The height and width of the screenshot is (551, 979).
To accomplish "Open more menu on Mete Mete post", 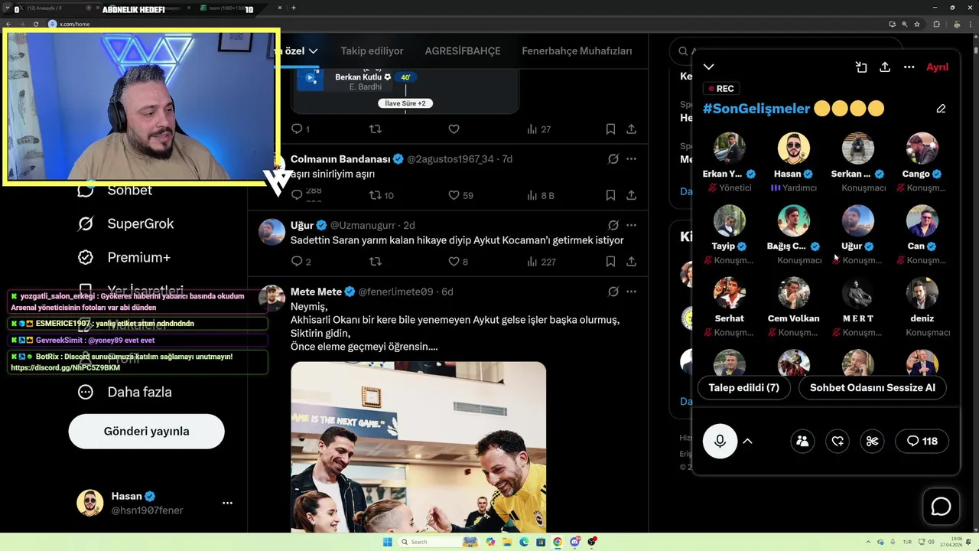I will click(x=632, y=292).
